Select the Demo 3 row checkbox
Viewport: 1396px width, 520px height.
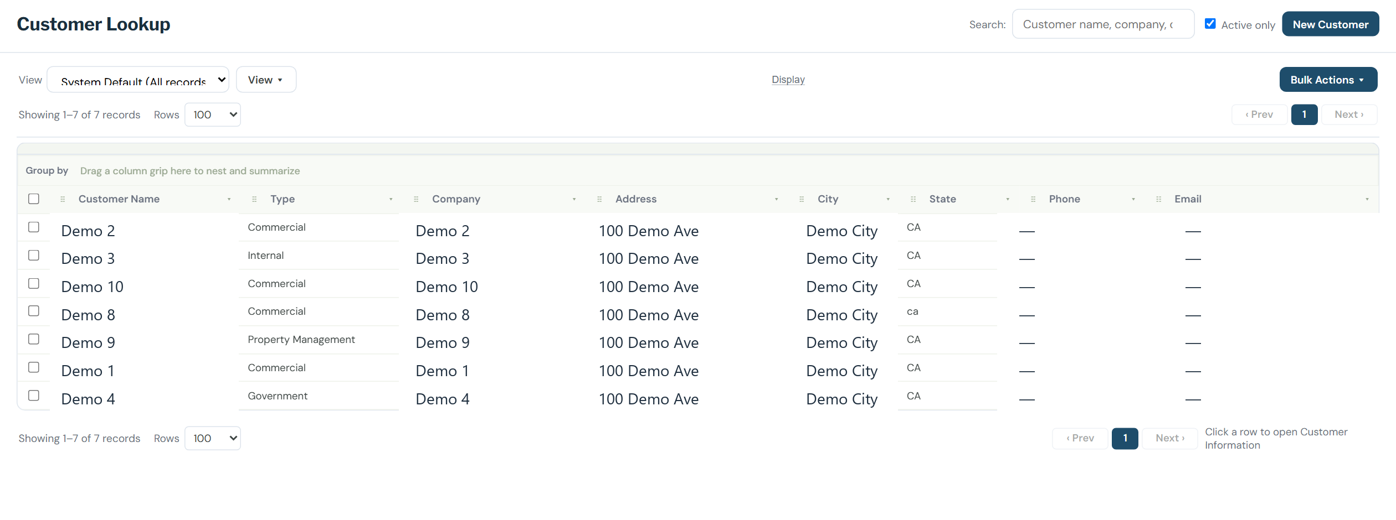click(34, 256)
